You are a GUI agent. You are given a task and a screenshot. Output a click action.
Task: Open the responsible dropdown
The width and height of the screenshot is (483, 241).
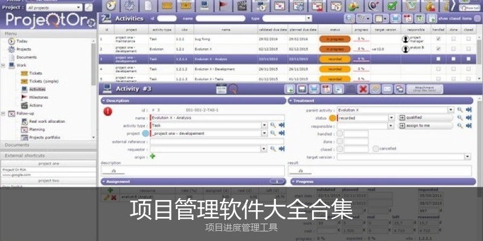coord(391,126)
